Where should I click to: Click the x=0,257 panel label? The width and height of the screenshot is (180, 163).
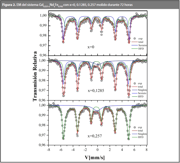[95, 136]
